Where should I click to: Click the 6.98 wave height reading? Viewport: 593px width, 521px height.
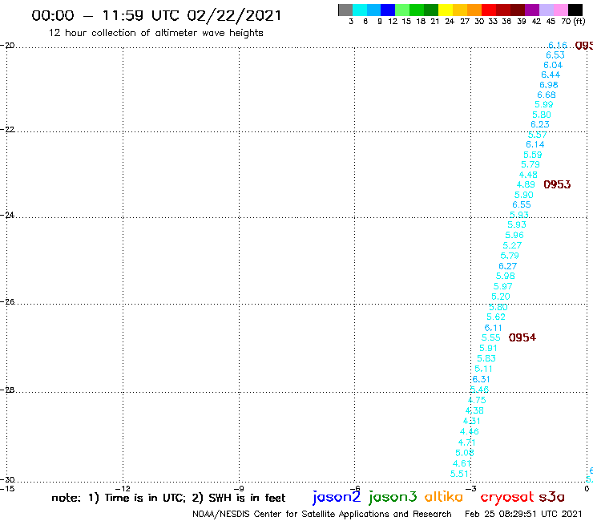pos(549,85)
